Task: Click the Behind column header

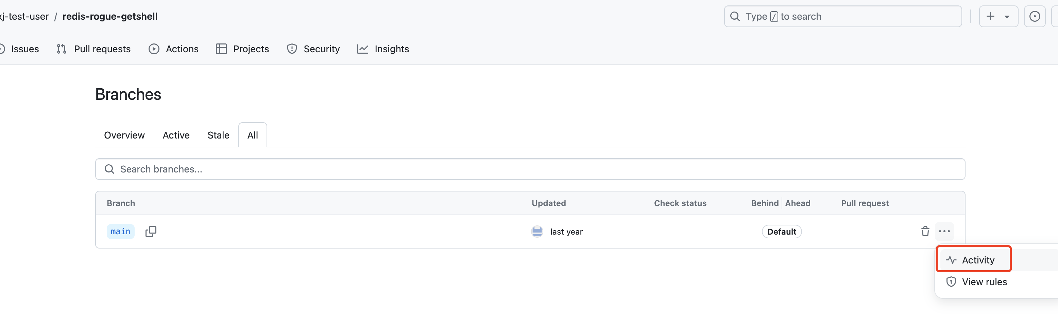Action: [765, 203]
